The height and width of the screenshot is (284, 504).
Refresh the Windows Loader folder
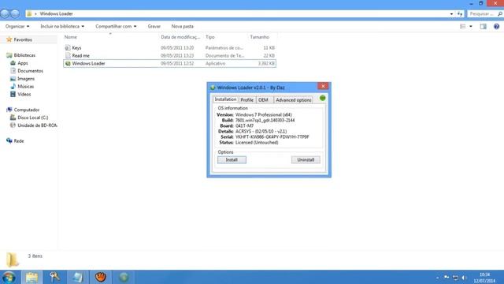[x=460, y=14]
